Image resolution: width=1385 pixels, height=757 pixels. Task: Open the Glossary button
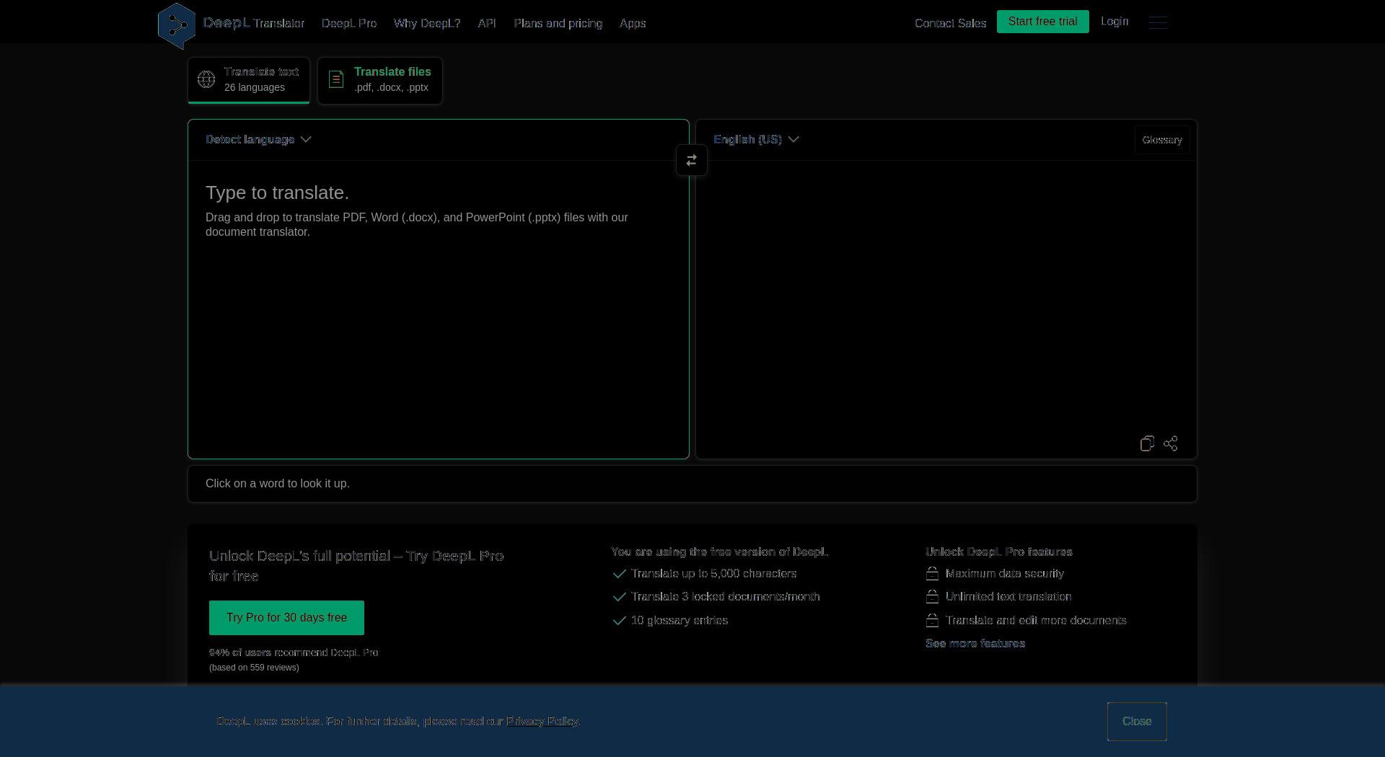pyautogui.click(x=1162, y=140)
